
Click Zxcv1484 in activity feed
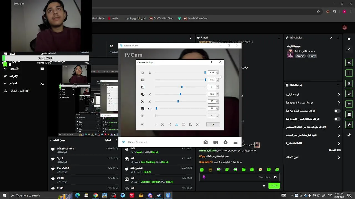point(63,168)
